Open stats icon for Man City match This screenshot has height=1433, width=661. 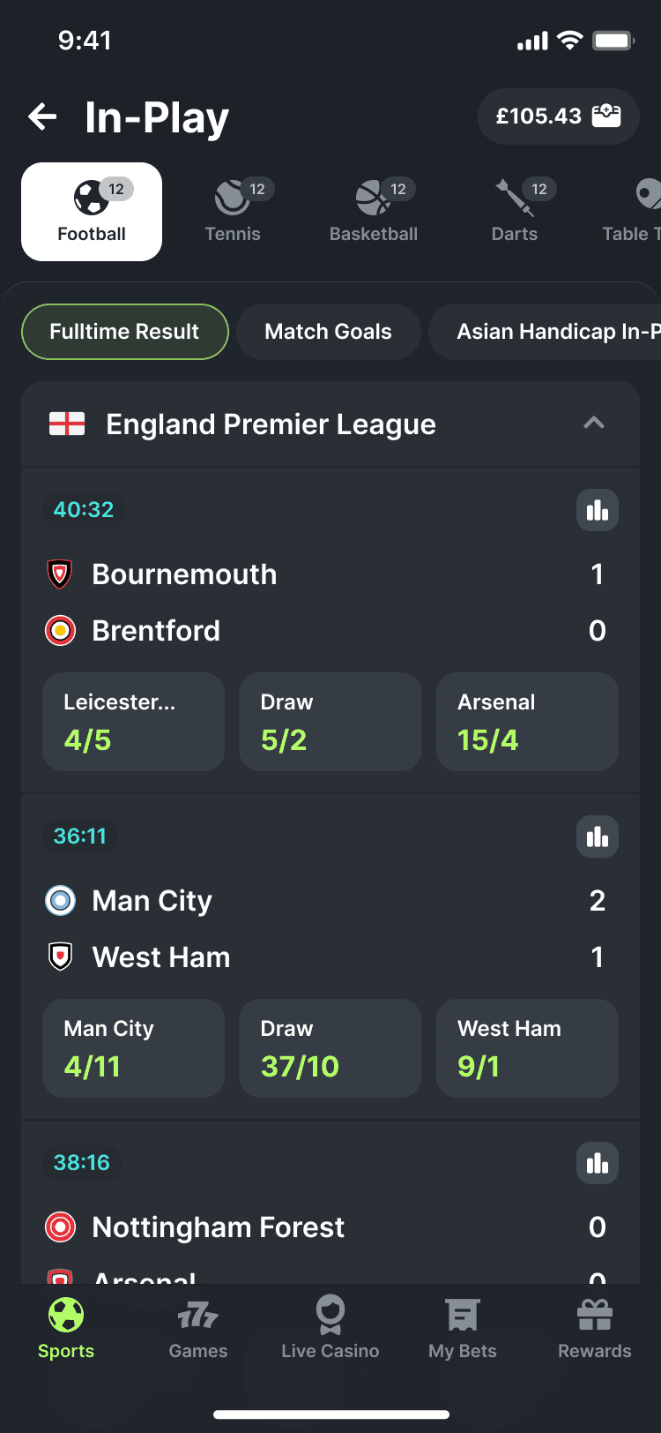coord(598,837)
